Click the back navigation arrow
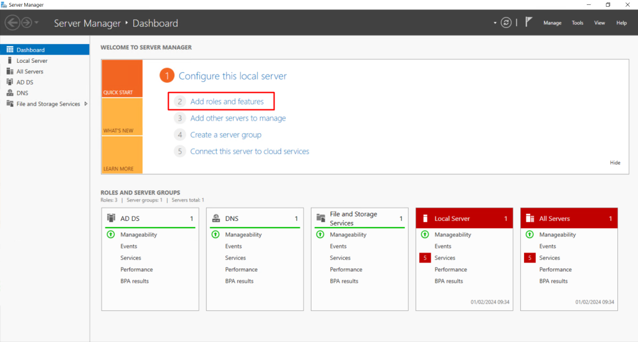 [x=12, y=23]
